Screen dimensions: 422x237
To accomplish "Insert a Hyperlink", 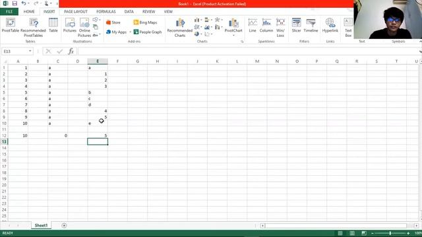I will [330, 25].
